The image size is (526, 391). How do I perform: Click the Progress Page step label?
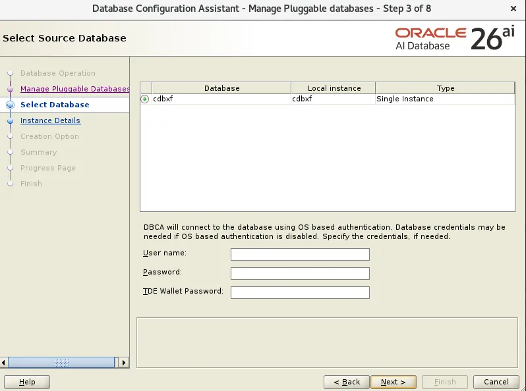coord(48,168)
